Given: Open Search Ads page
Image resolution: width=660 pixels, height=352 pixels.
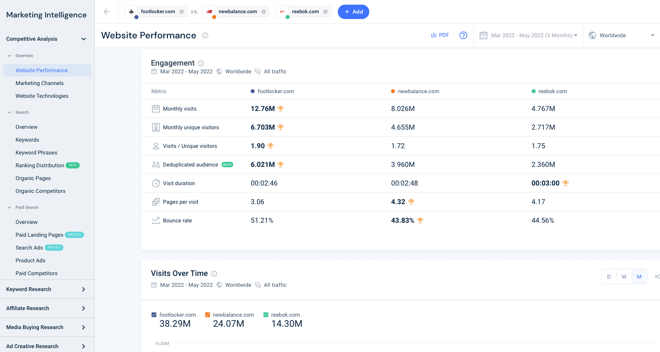Looking at the screenshot, I should (29, 248).
